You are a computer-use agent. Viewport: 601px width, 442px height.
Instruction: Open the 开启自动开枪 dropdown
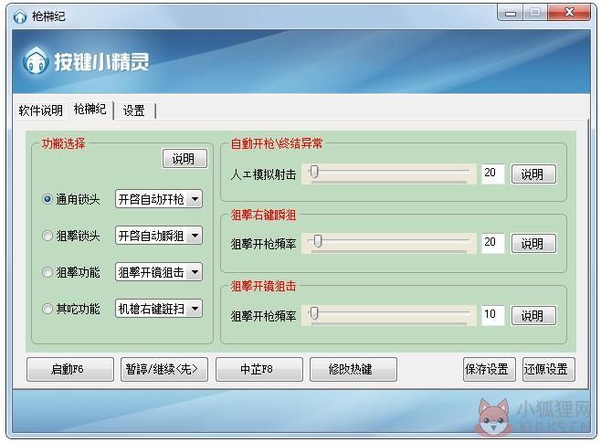159,199
